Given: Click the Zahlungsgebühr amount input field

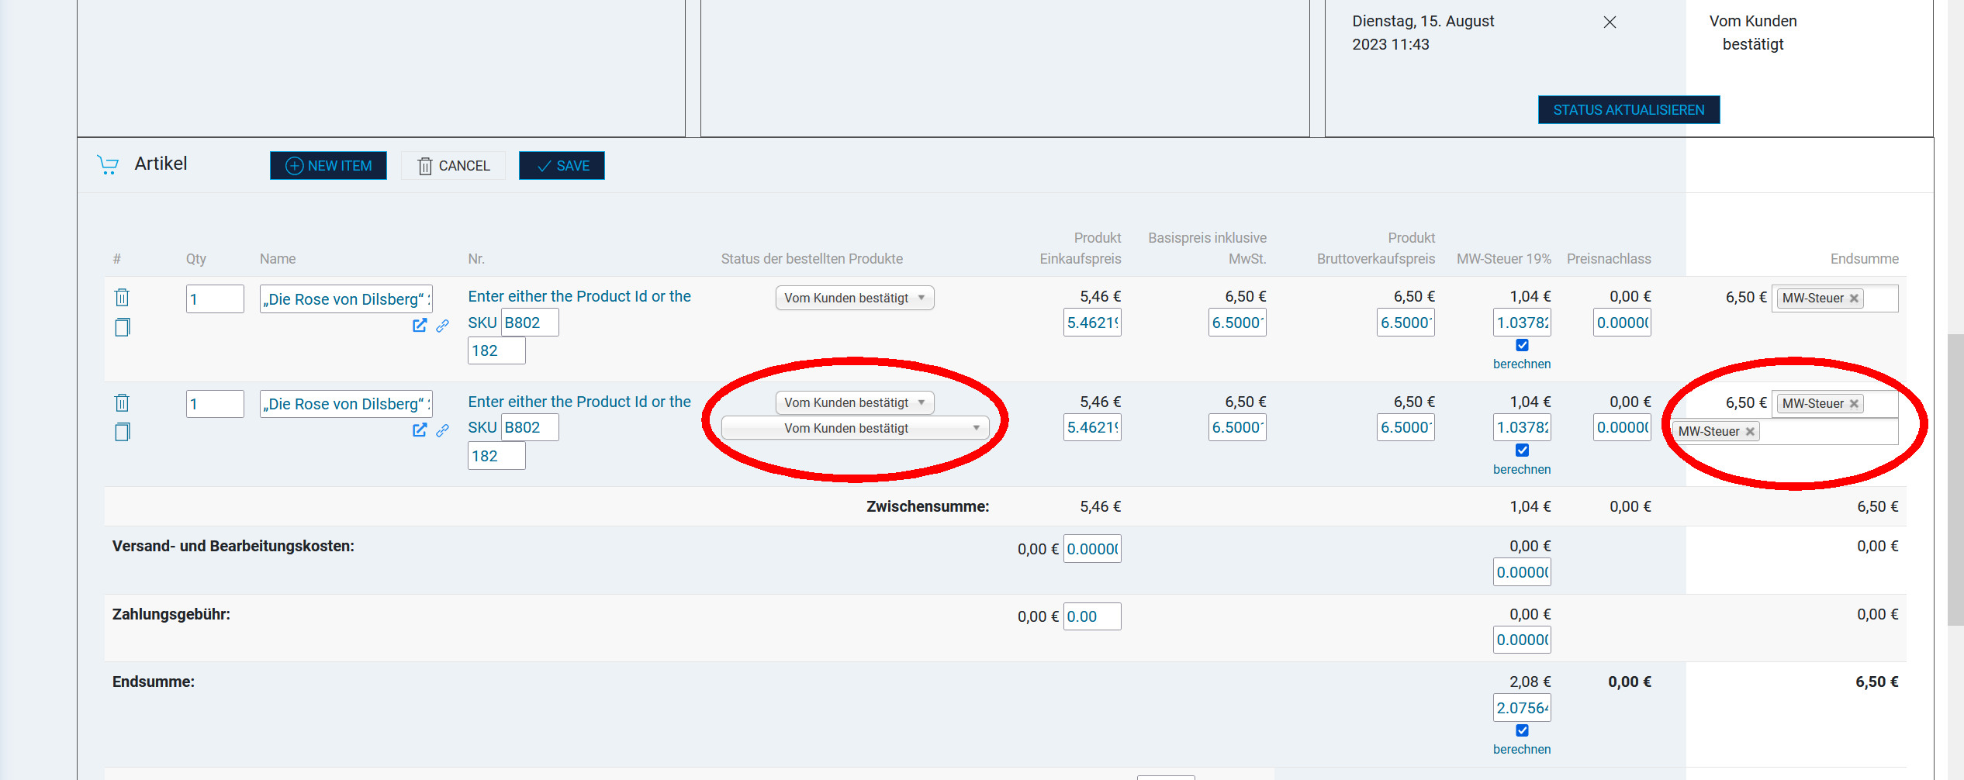Looking at the screenshot, I should [1091, 616].
